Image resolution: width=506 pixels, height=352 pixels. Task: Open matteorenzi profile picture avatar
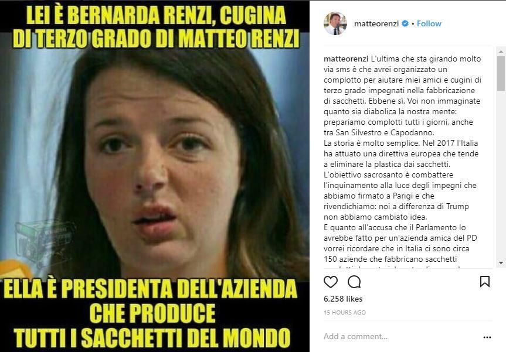pos(335,23)
